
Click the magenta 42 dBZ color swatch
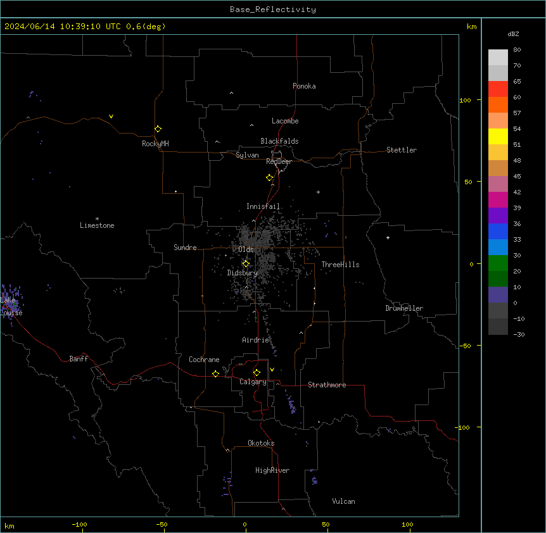[498, 199]
